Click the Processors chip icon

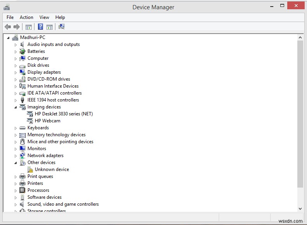pos(22,190)
